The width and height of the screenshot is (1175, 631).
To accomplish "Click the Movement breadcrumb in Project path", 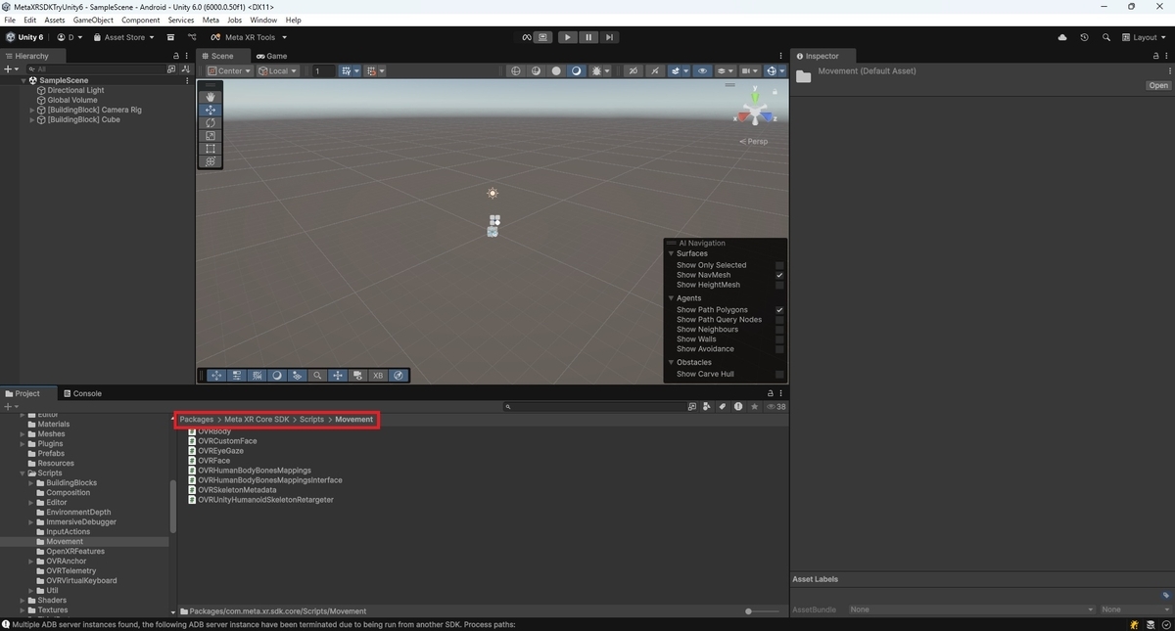I will click(352, 419).
